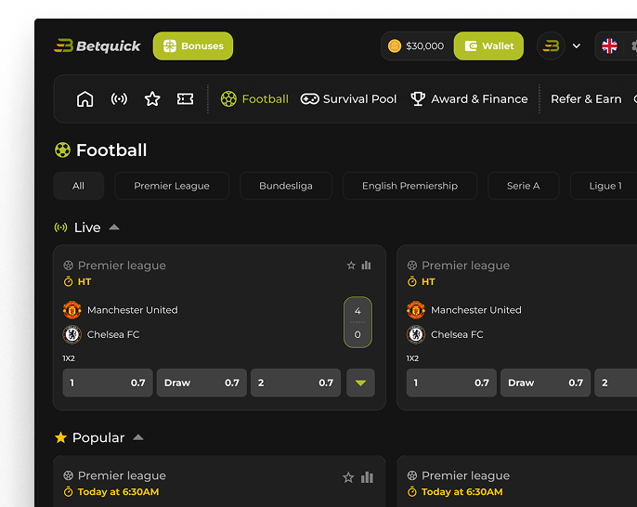Open stats for the first Popular match
Screen dimensions: 637x507
pos(367,477)
